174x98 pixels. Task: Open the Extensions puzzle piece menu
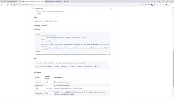[166, 5]
